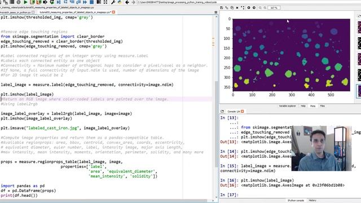Copy plot to clipboard icon in Plots pane
Viewport: 361px width, 203px height.
point(232,7)
